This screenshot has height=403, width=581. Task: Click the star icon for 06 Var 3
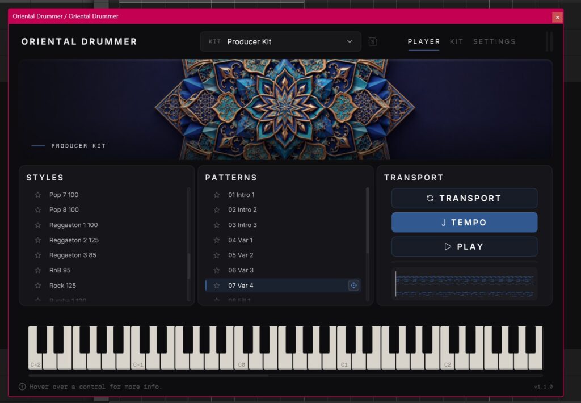click(x=217, y=270)
